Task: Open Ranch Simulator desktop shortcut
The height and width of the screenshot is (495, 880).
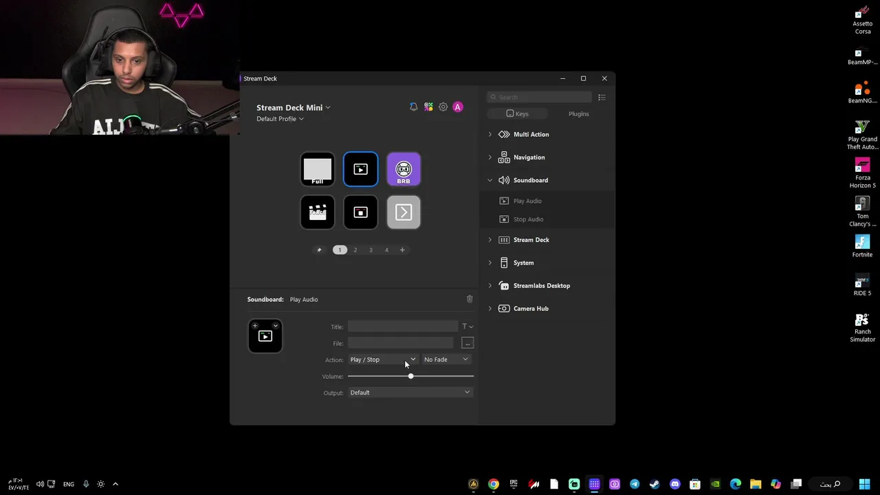Action: coord(862,328)
